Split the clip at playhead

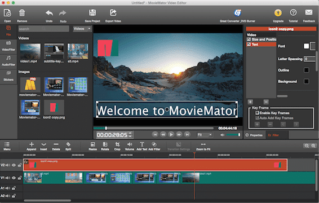point(68,144)
